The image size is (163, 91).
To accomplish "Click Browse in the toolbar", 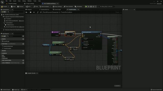I will [20, 7].
